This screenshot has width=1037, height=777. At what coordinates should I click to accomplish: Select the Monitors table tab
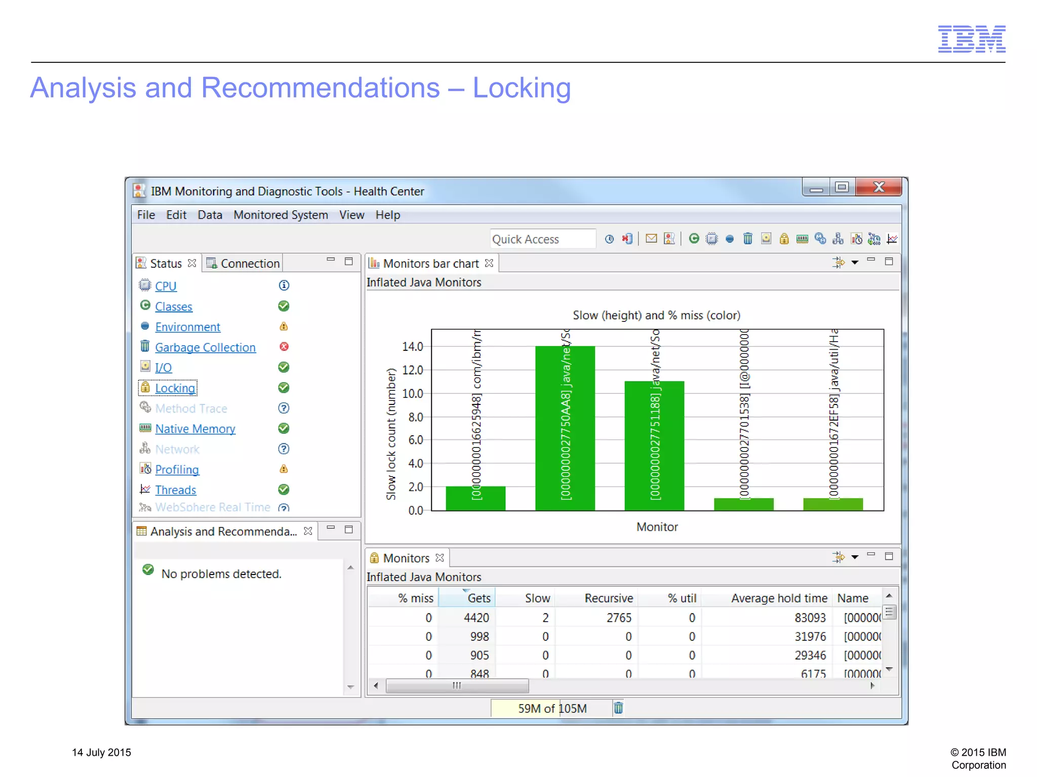coord(406,558)
